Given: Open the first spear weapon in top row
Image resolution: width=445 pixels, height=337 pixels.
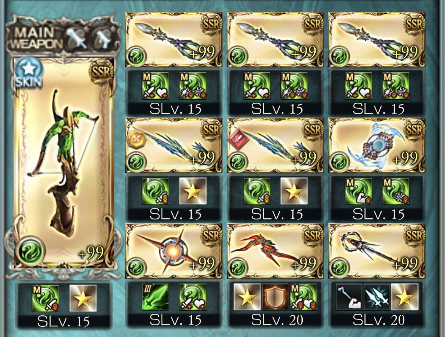Looking at the screenshot, I should click(x=174, y=40).
